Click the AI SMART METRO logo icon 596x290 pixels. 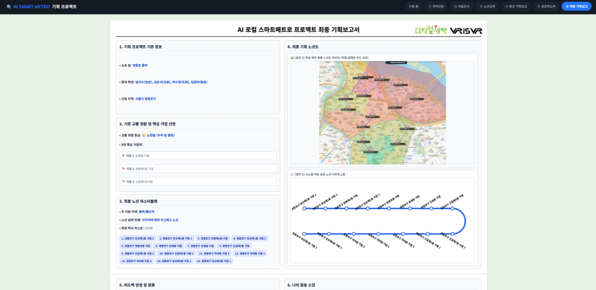click(x=9, y=6)
